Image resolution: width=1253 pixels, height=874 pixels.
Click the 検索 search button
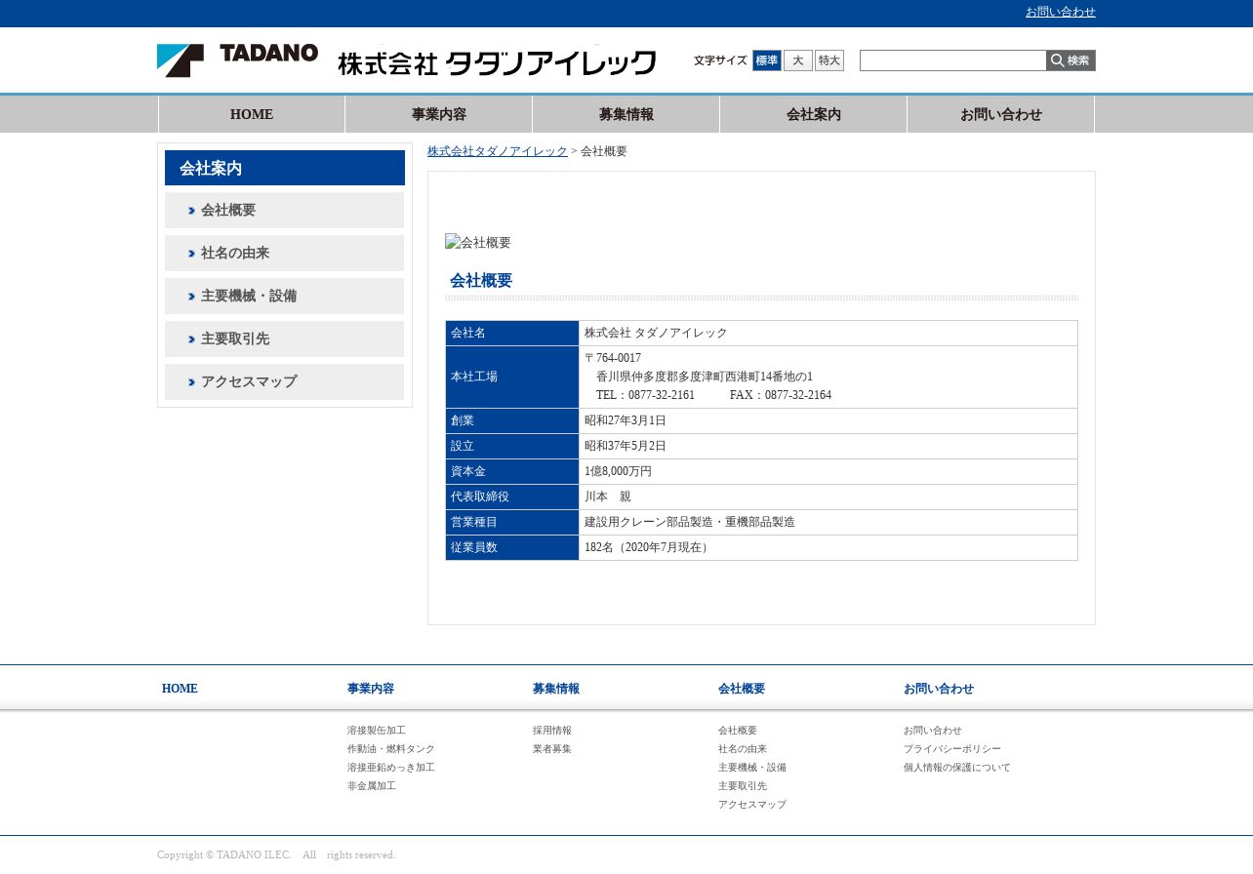pos(1071,60)
